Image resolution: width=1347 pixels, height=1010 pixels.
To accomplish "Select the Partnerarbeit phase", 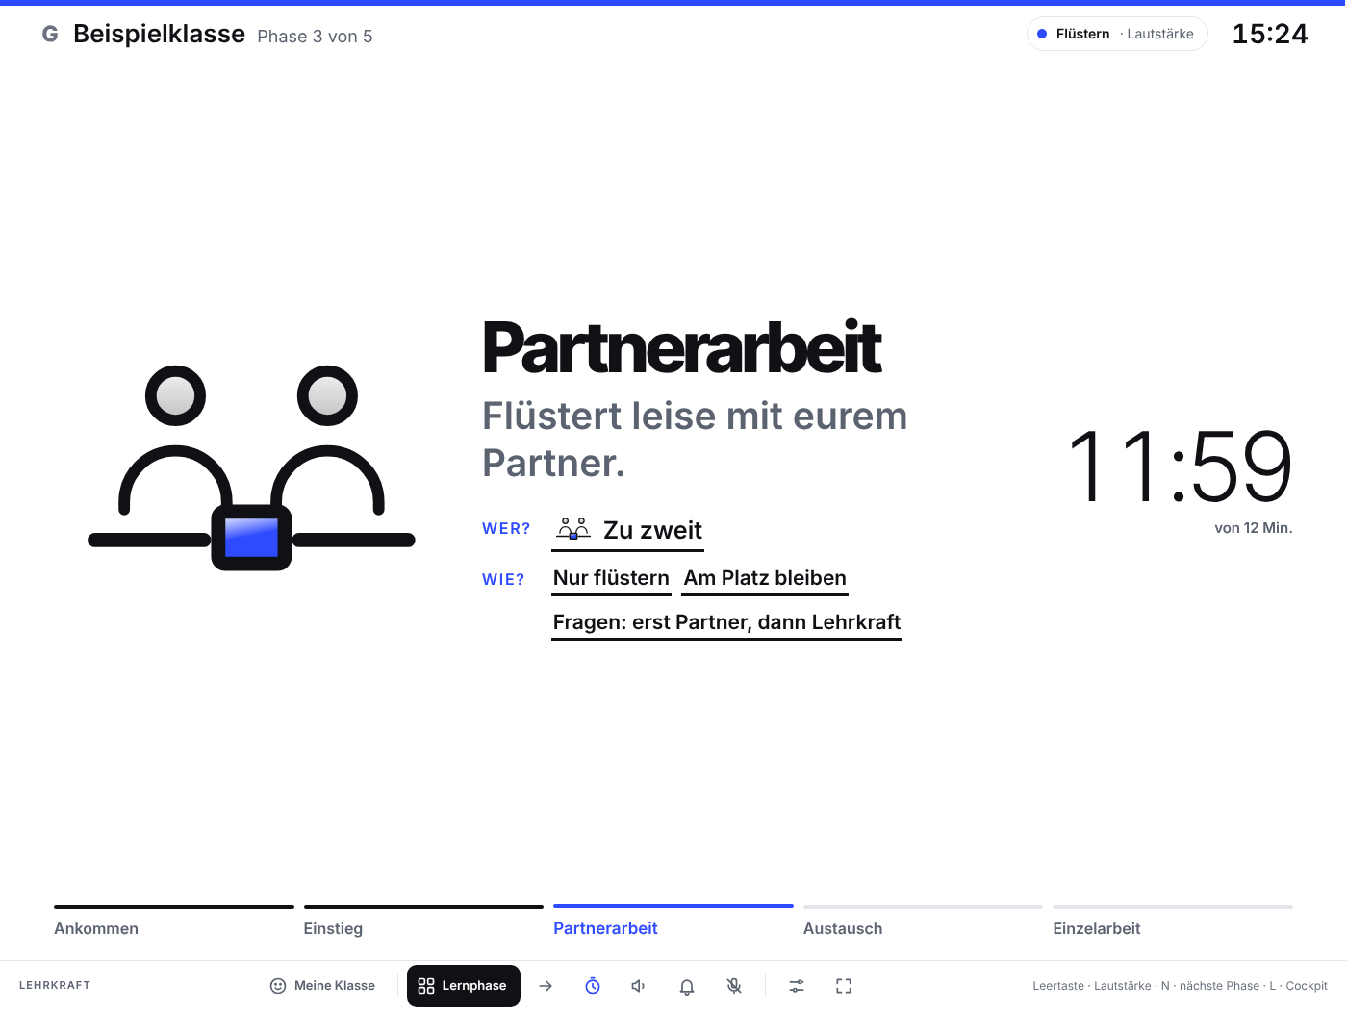I will (673, 922).
